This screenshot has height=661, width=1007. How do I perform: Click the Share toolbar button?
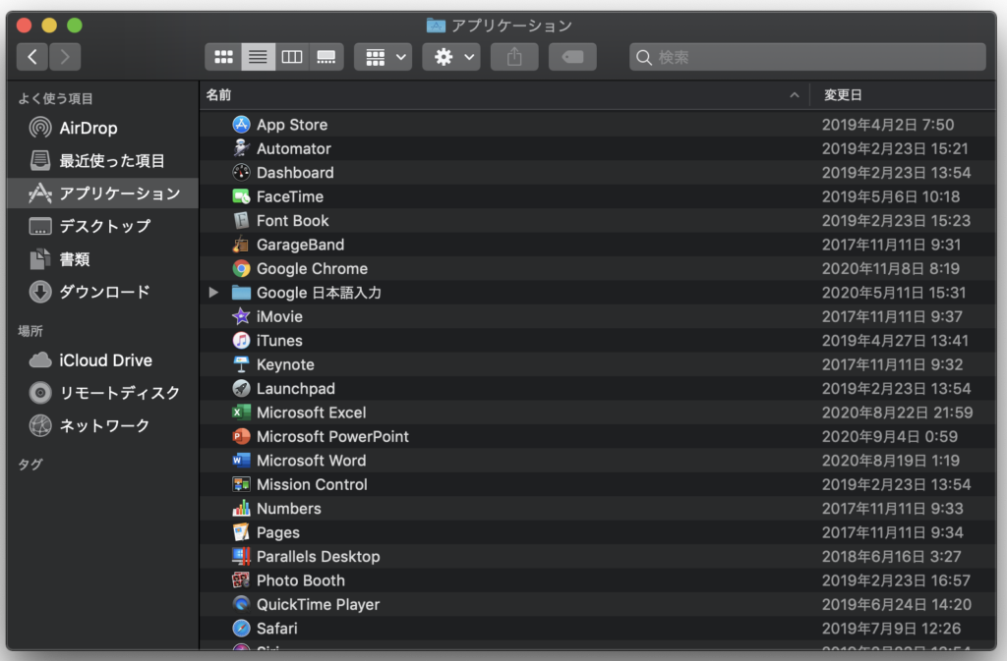coord(514,57)
